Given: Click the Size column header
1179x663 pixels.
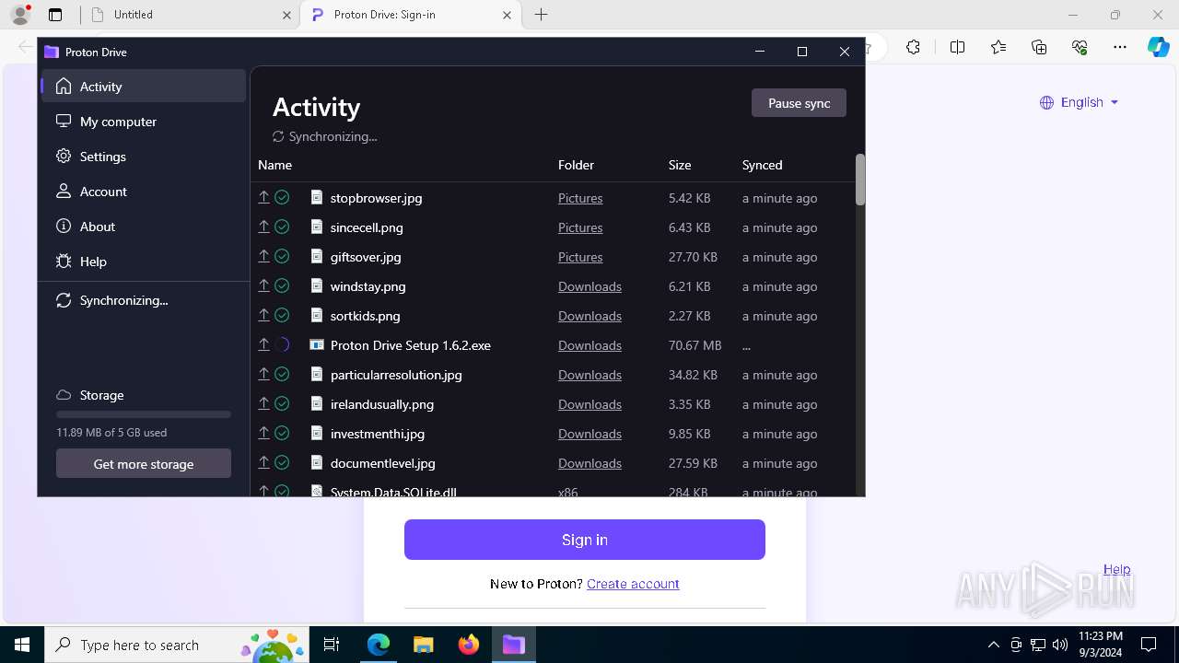Looking at the screenshot, I should [680, 165].
